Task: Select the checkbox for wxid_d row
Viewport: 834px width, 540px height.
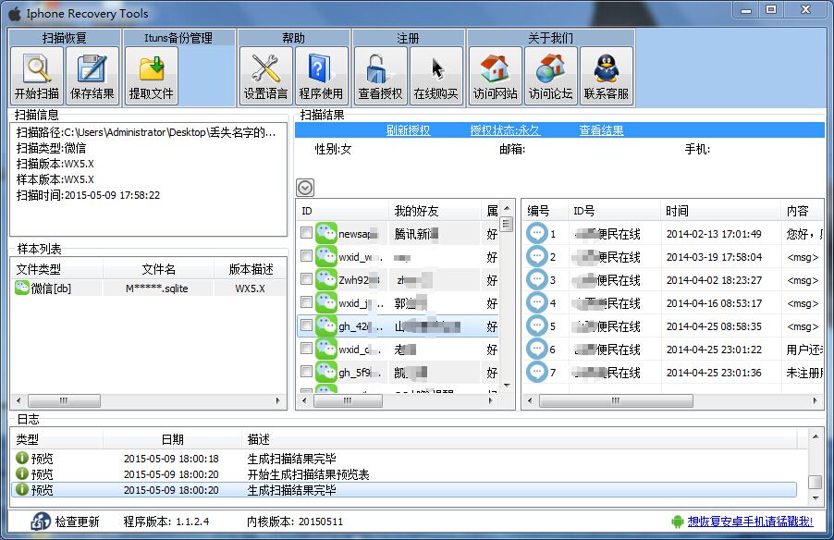Action: 306,349
